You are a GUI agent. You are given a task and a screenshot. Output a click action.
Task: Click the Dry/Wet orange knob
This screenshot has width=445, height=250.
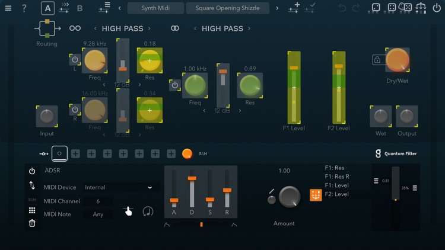click(398, 60)
